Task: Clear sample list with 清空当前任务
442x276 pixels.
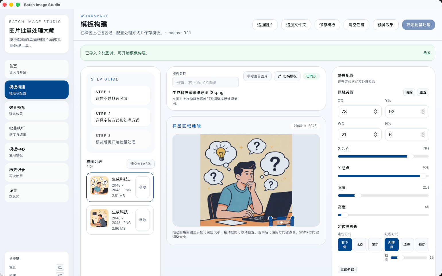Action: [141, 164]
